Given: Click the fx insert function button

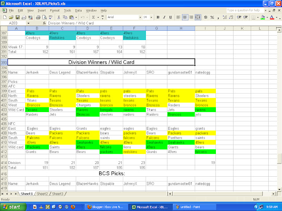Looking at the screenshot, I should tap(45, 23).
